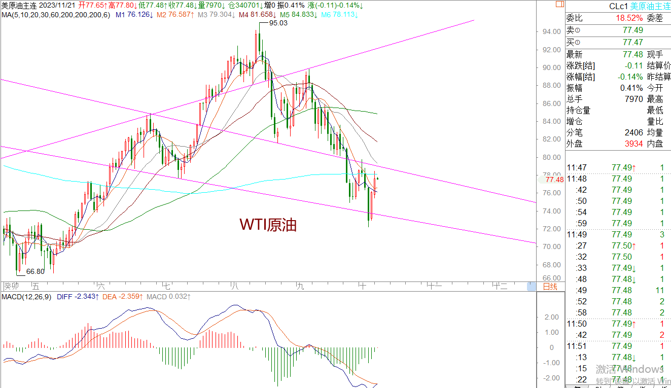This screenshot has width=671, height=388.
Task: Open the 日线 period selector
Action: 550,287
